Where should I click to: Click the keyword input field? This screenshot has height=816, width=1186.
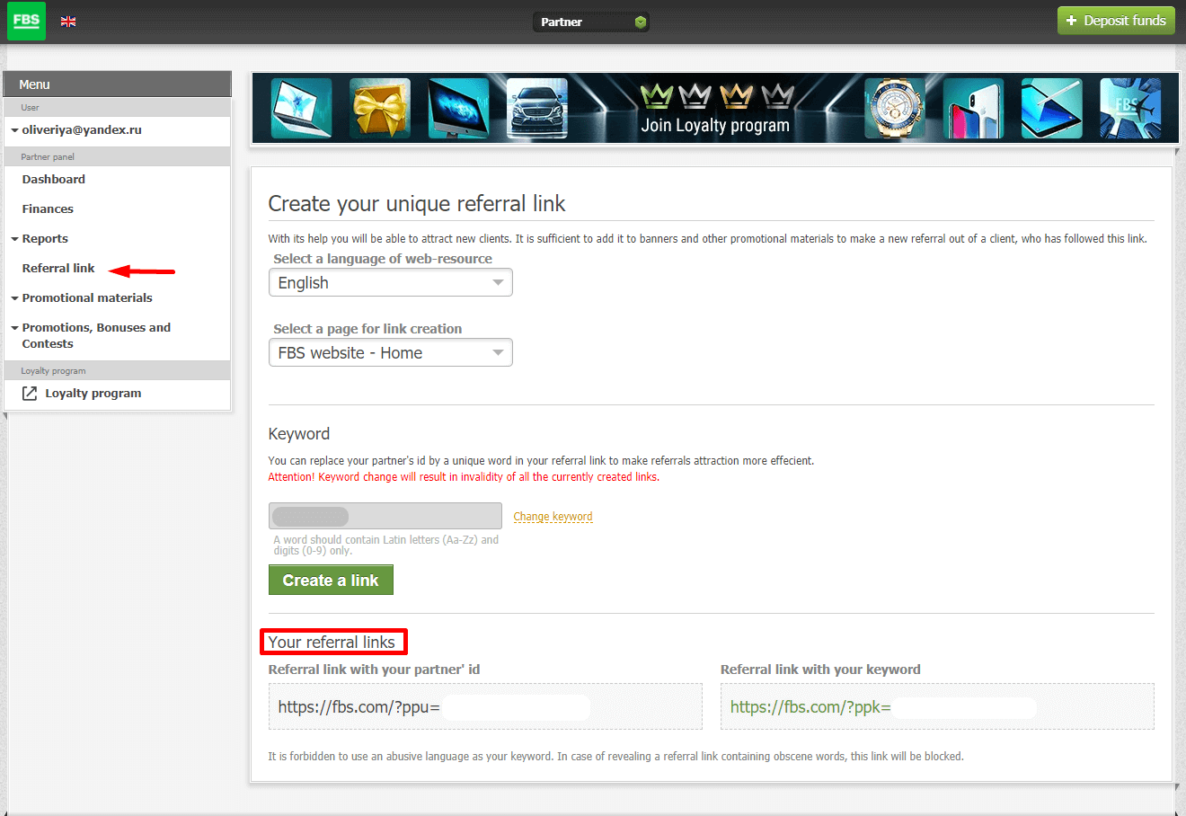(385, 516)
